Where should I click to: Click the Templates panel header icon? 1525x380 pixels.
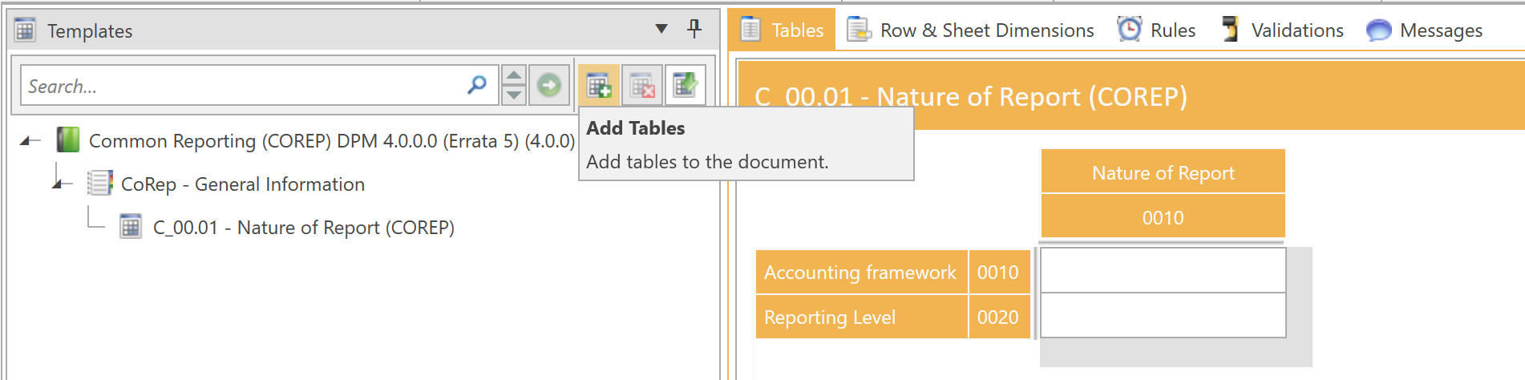25,30
